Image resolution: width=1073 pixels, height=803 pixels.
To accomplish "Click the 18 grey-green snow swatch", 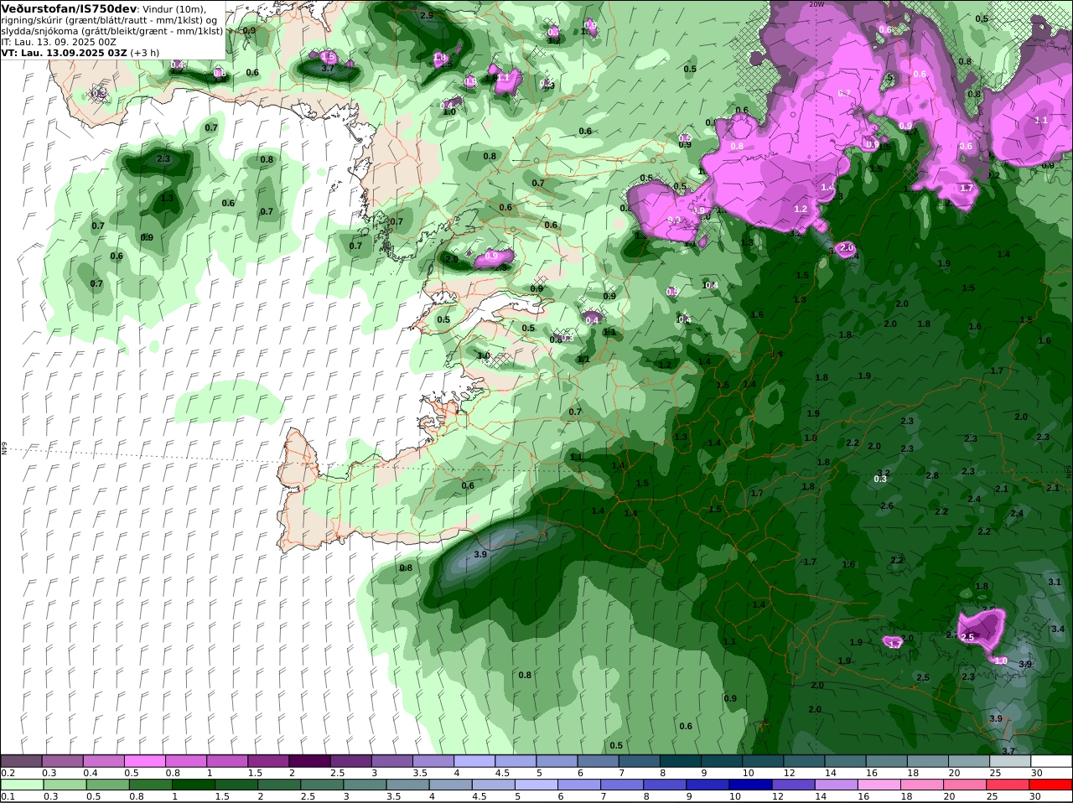I will point(928,761).
